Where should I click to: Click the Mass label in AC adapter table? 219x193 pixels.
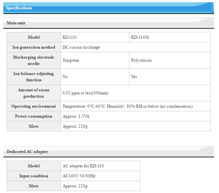point(34,186)
